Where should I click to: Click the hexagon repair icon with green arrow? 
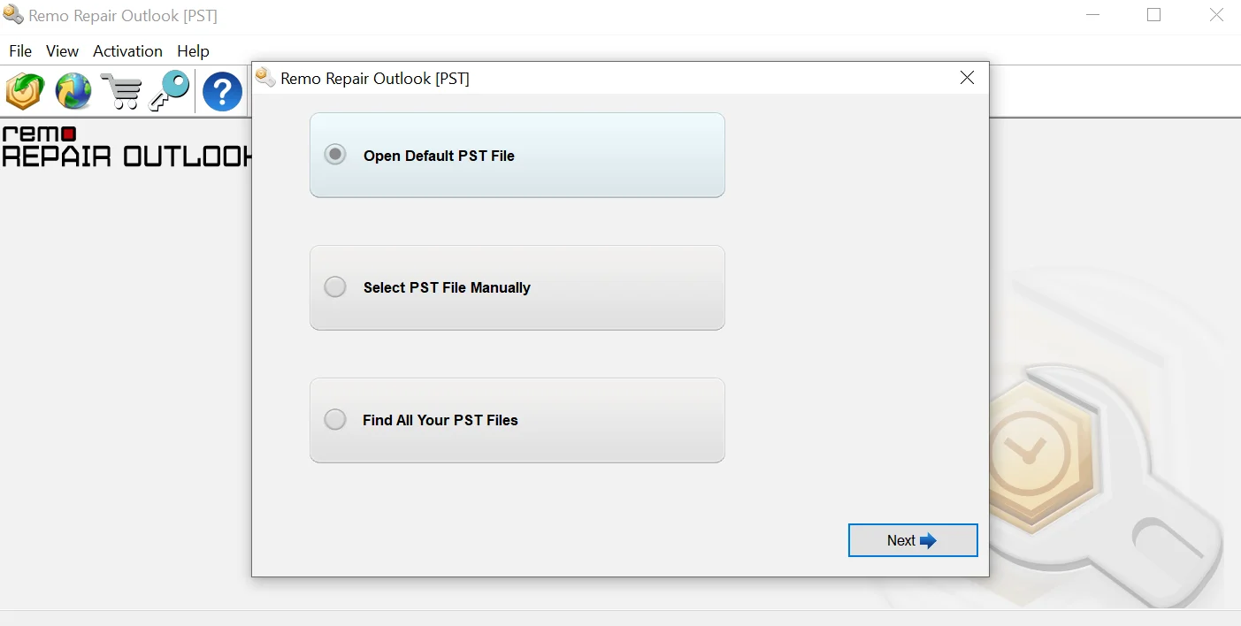tap(25, 91)
